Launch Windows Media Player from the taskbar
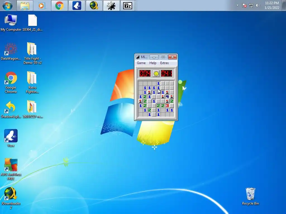The height and width of the screenshot is (214, 286). coord(42,6)
